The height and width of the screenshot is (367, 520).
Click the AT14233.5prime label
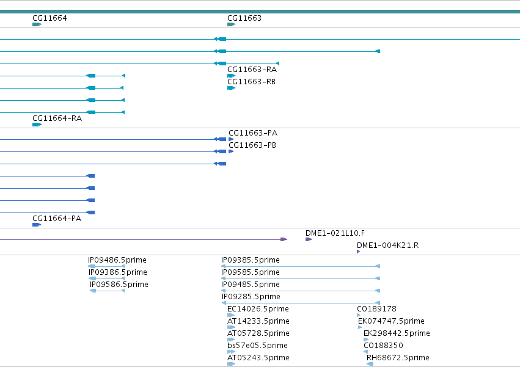click(x=258, y=321)
